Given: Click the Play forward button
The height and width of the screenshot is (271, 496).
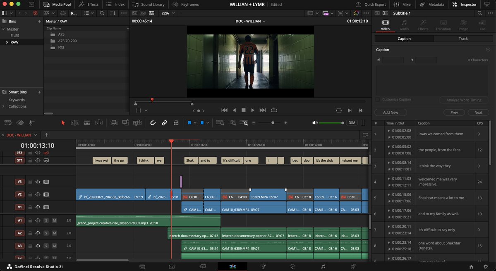Looking at the screenshot, I should coord(253,110).
